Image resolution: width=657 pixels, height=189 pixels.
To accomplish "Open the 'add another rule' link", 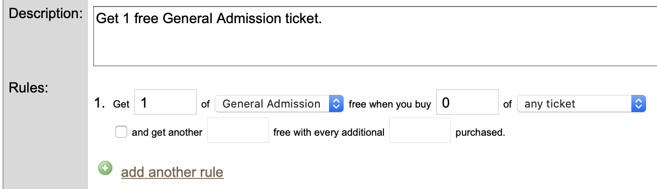I will (x=172, y=172).
